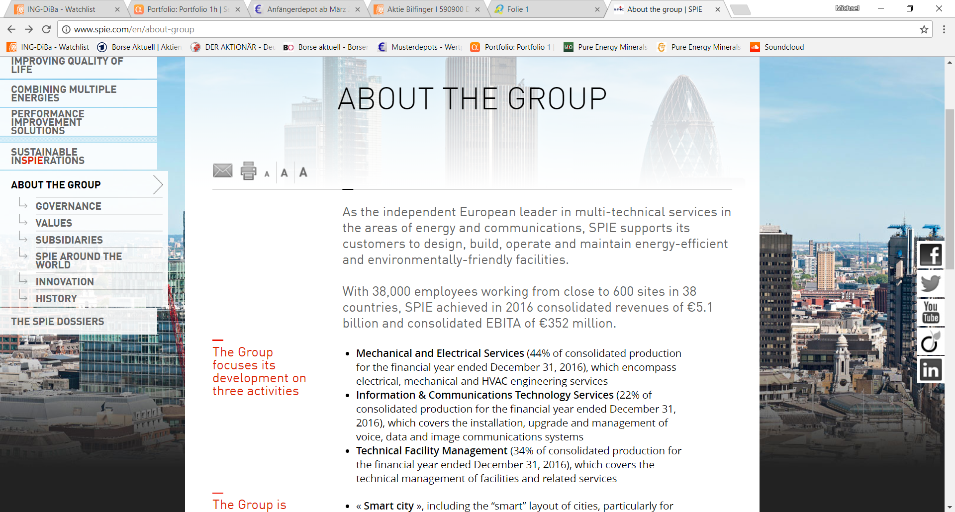Bookmark this page with star icon
The height and width of the screenshot is (512, 955).
(x=924, y=29)
